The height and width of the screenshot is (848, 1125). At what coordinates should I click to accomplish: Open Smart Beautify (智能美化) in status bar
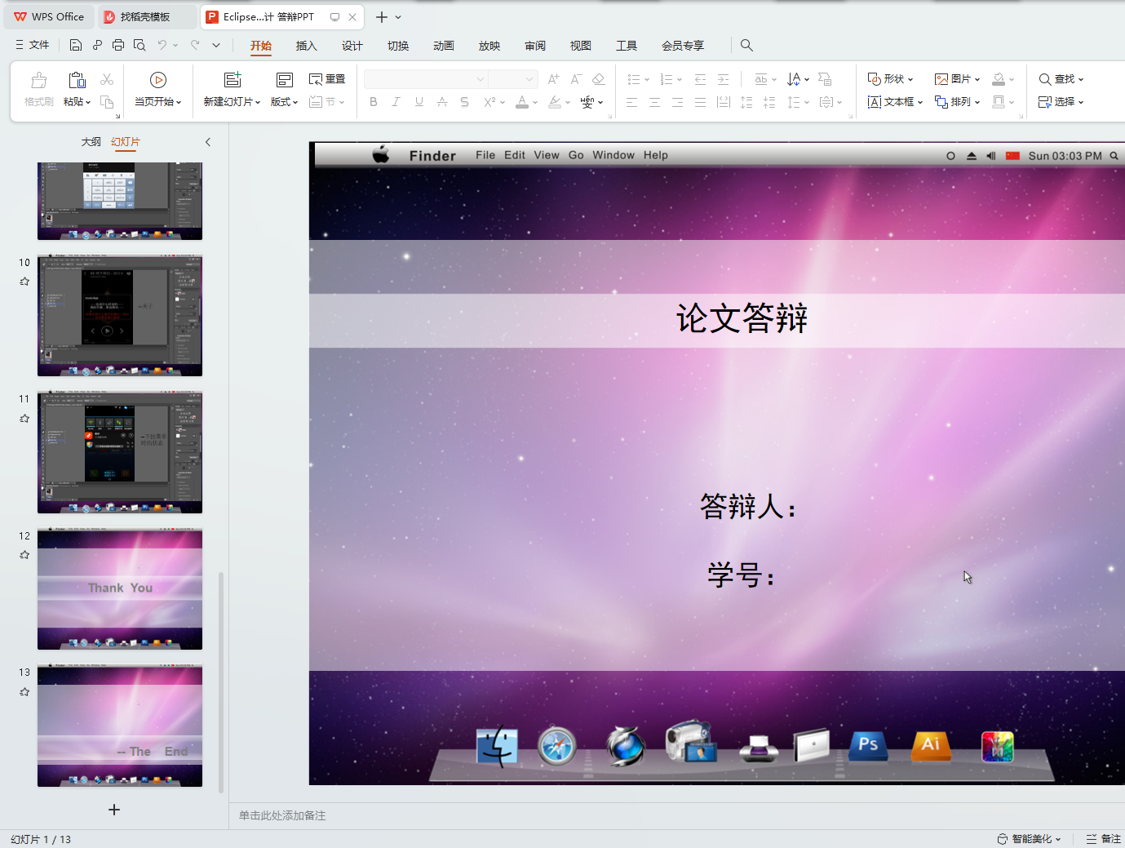click(x=1029, y=839)
